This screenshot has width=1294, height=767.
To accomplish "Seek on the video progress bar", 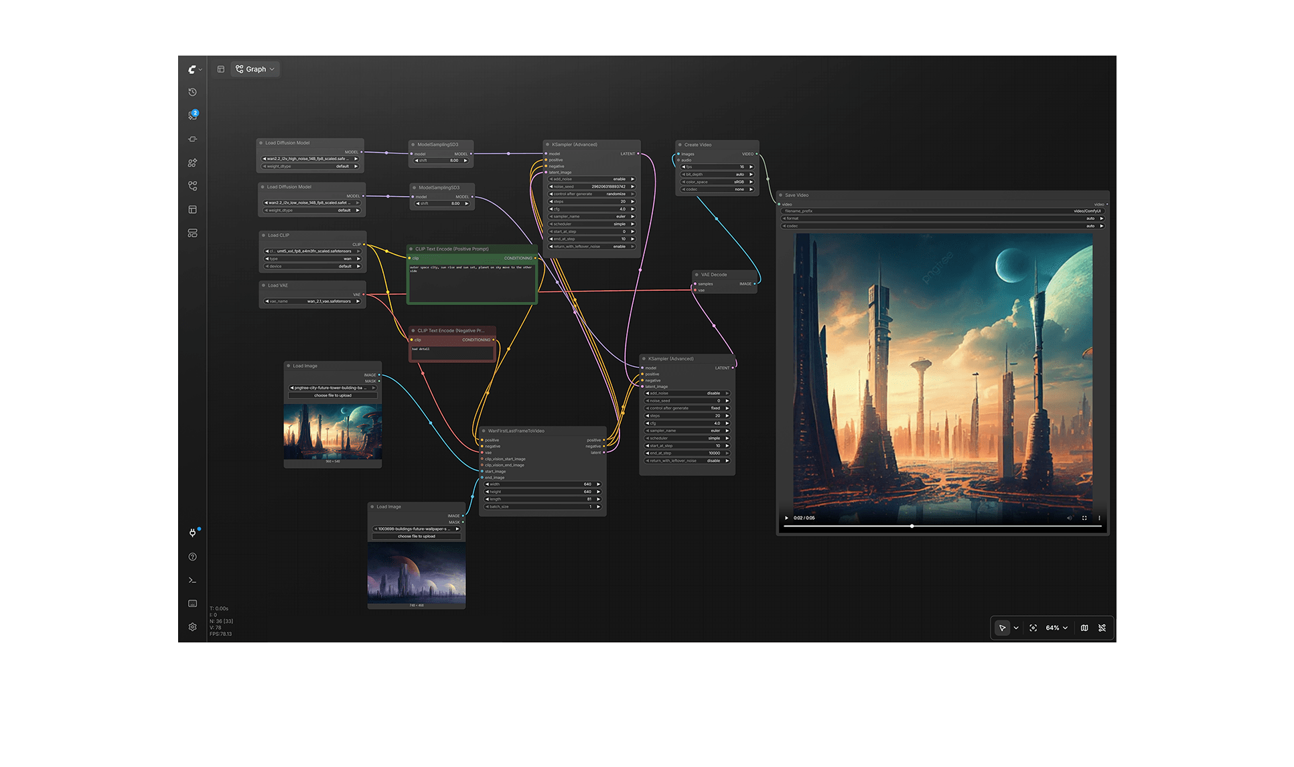I will pos(942,527).
